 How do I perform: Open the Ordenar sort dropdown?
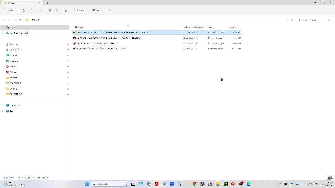80,10
